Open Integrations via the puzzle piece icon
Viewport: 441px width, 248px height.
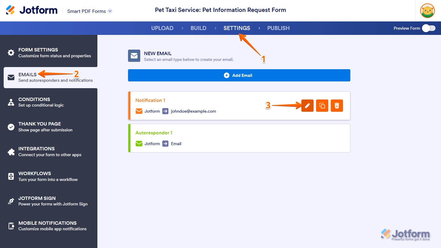(11, 152)
